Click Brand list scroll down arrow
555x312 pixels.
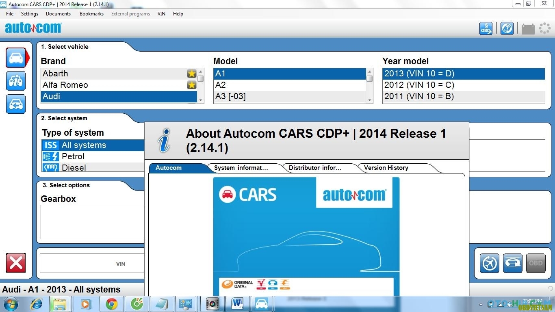click(201, 100)
